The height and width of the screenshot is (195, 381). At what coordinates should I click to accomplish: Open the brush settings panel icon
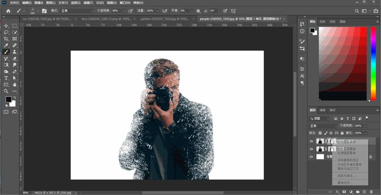[44, 11]
